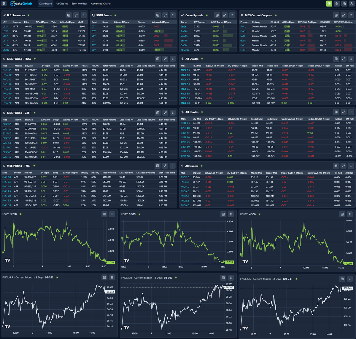This screenshot has width=356, height=339.
Task: Click the U.S. Treasuries panel drag handle
Action: [x=84, y=15]
